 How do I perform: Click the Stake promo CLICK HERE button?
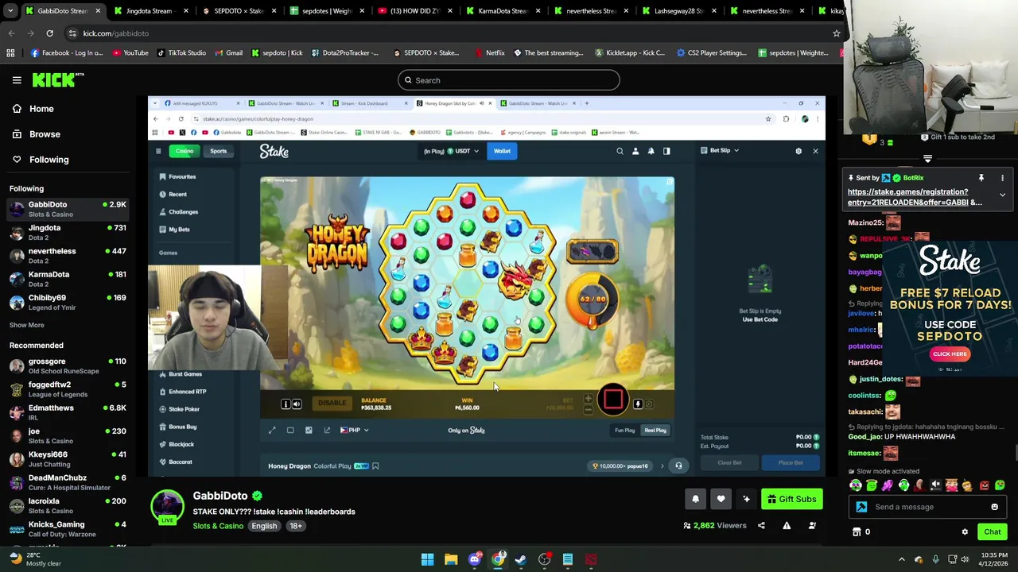950,354
